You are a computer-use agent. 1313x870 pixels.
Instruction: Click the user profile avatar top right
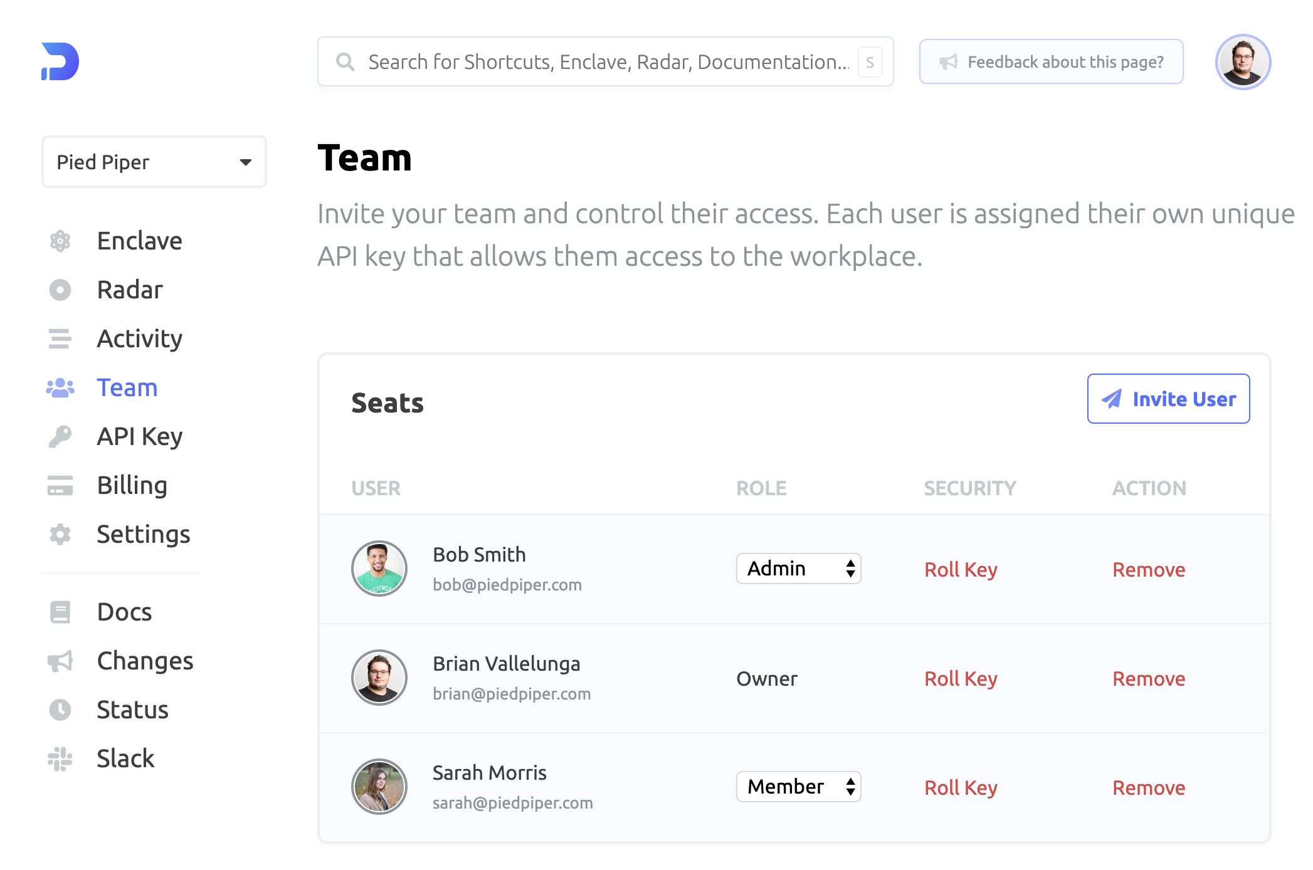point(1243,62)
